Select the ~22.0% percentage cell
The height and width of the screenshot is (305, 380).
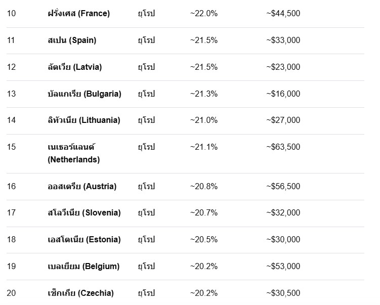[204, 13]
